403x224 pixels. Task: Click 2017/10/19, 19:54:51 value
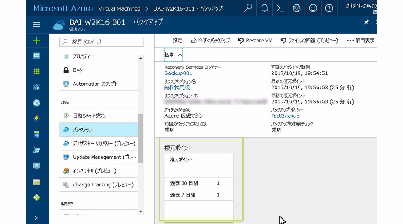point(300,73)
